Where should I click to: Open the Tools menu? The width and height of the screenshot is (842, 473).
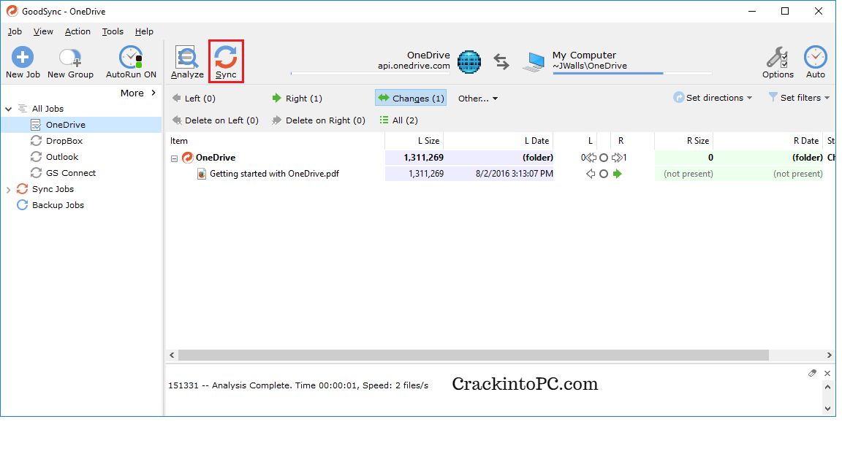113,31
